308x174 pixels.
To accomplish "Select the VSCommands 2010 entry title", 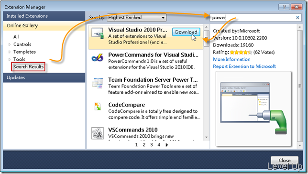I will click(x=133, y=130).
